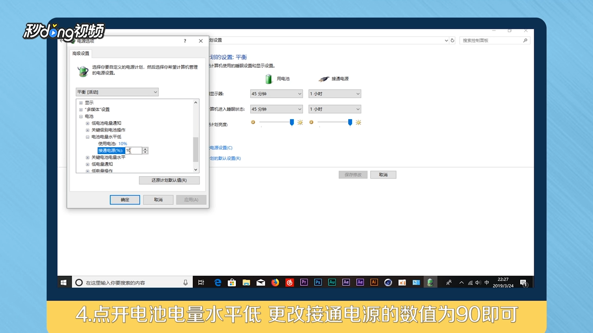The image size is (593, 333).
Task: Collapse the 电池 tree node
Action: 81,117
